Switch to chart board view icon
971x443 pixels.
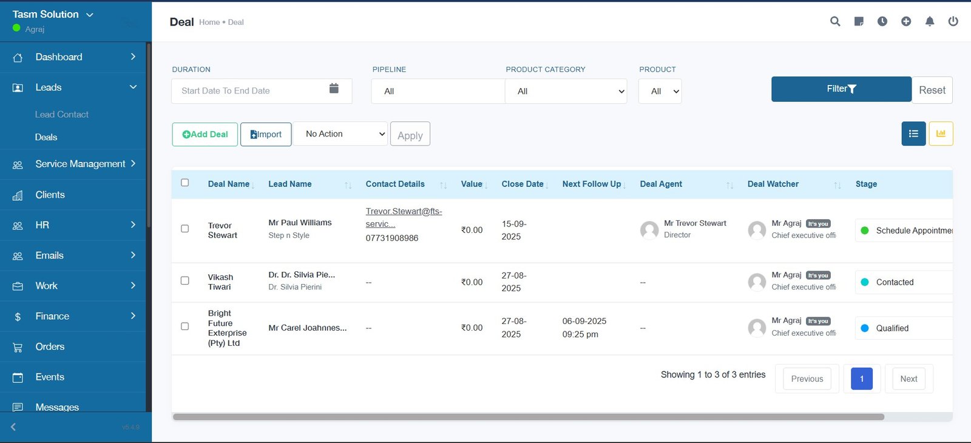coord(941,134)
